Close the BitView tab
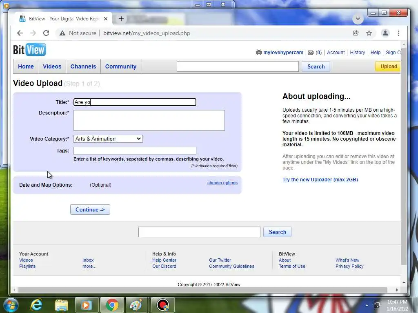 pos(106,19)
